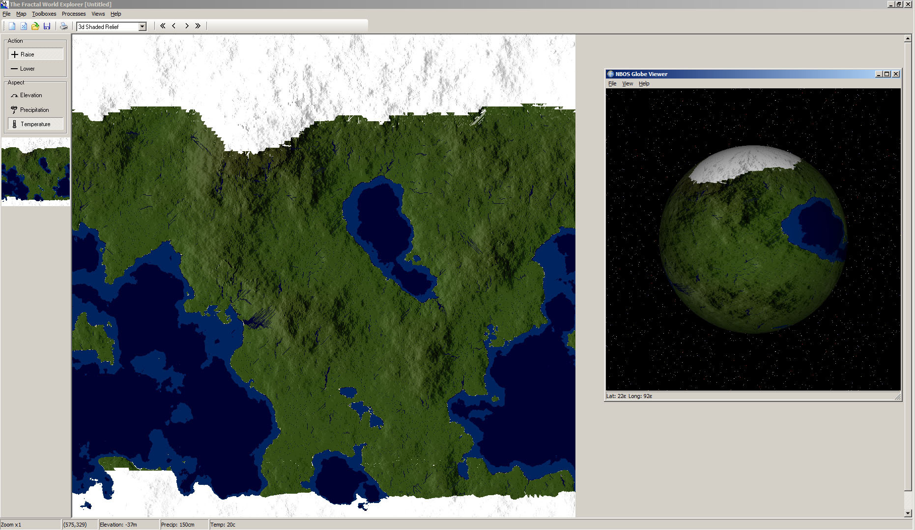The width and height of the screenshot is (915, 530).
Task: Click the main toolbar drag handle
Action: tap(4, 26)
